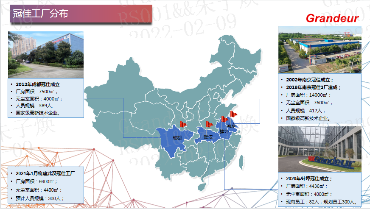Screen dimensions: 370x209
Task: Click the 成都 label on the map
Action: coord(177,138)
